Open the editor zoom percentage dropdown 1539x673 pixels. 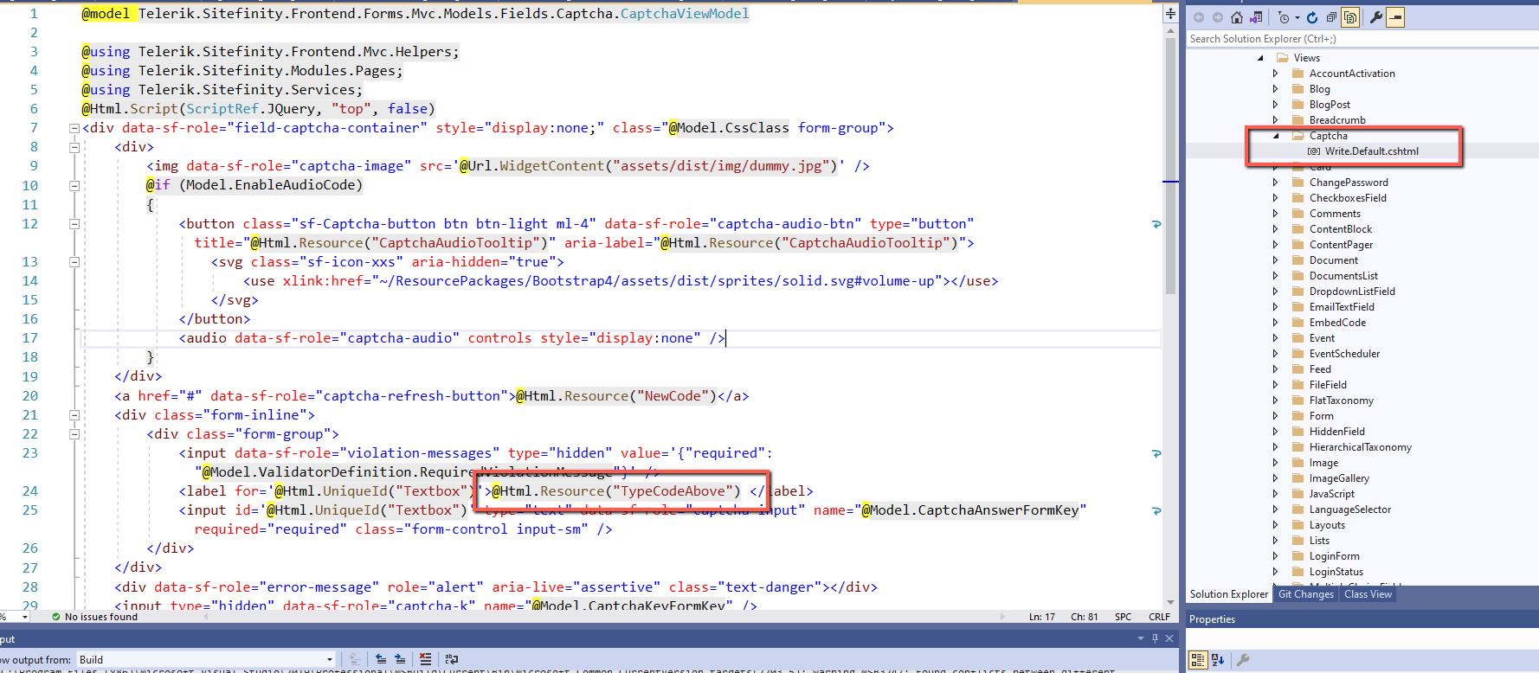(24, 617)
